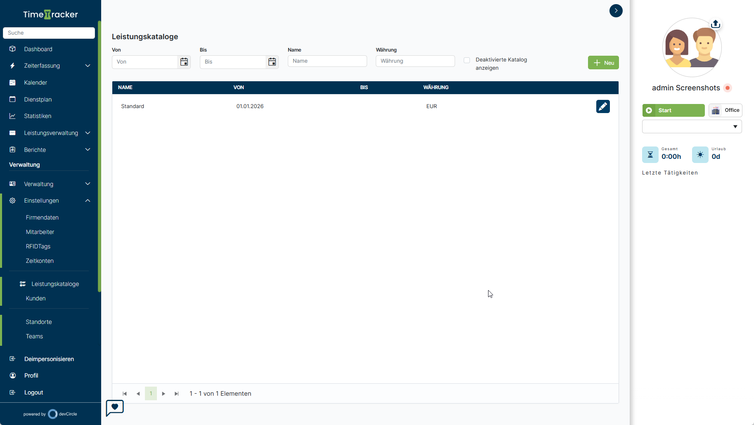Image resolution: width=754 pixels, height=425 pixels.
Task: Collapse the Einstellungen submenu chevron
Action: (x=88, y=201)
